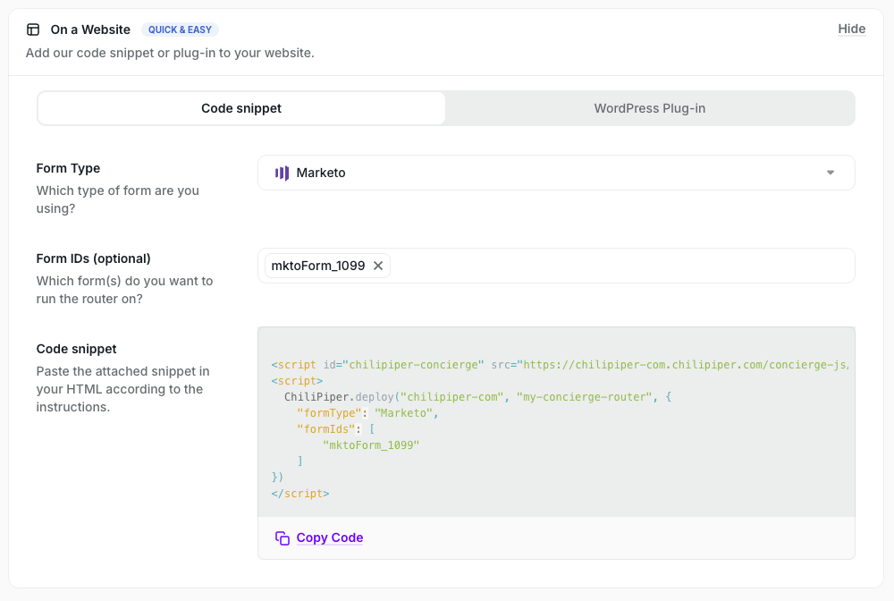Click the website layout icon beside On a Website
The image size is (894, 601).
(x=33, y=30)
